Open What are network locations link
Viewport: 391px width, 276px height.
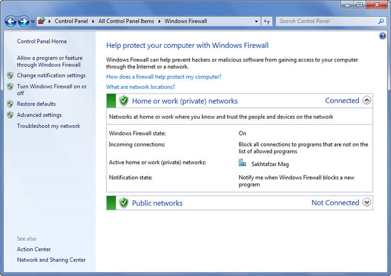tap(140, 87)
